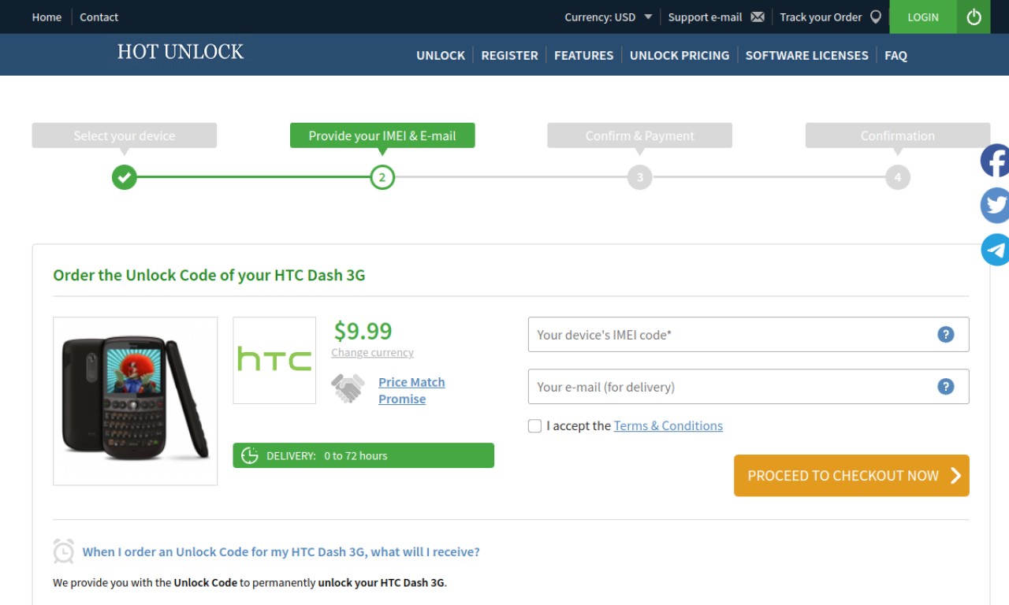The height and width of the screenshot is (605, 1009).
Task: Open the Currency: USD dropdown
Action: point(608,17)
